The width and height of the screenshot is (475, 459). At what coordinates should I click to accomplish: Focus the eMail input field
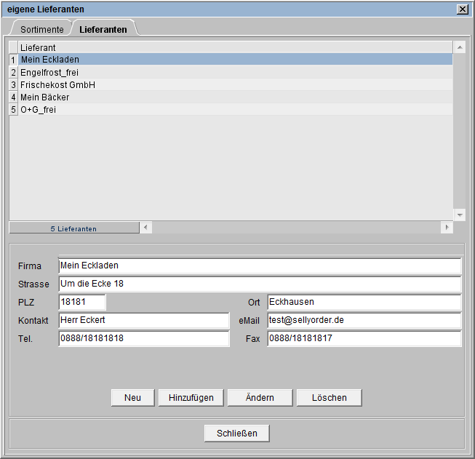tap(364, 320)
